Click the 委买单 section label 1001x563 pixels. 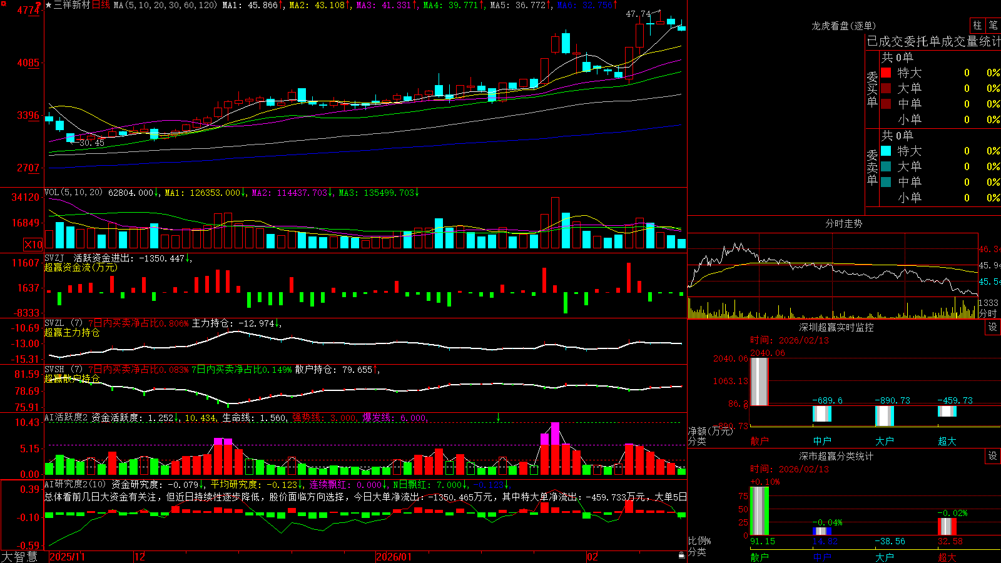point(872,89)
